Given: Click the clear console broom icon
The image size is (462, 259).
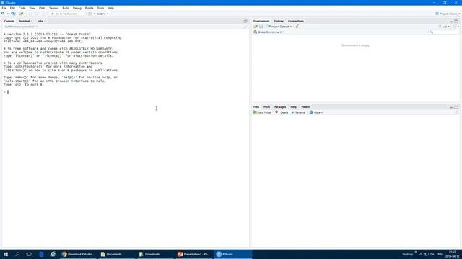Looking at the screenshot, I should click(245, 27).
